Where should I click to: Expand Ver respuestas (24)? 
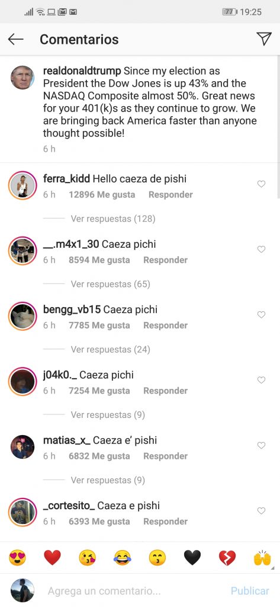tap(111, 350)
